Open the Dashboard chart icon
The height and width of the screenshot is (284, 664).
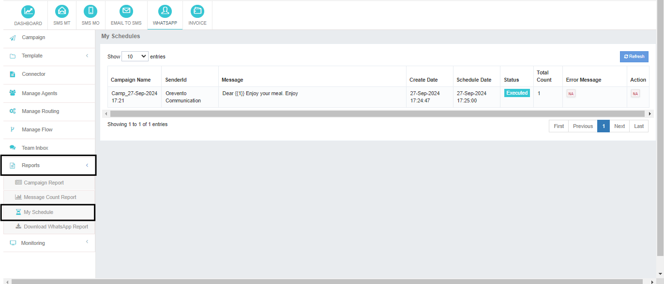coord(28,11)
